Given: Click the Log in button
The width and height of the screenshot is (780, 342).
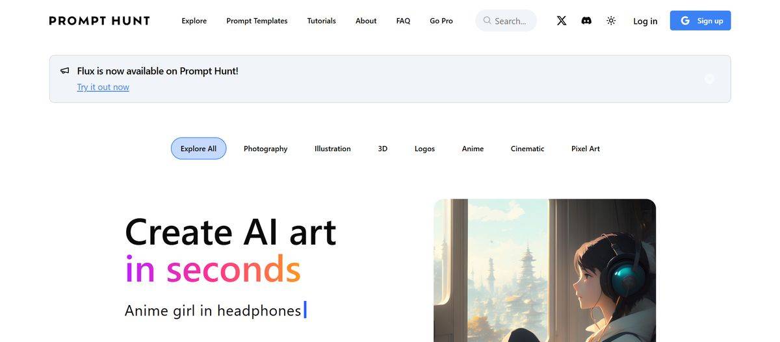Looking at the screenshot, I should click(x=645, y=21).
